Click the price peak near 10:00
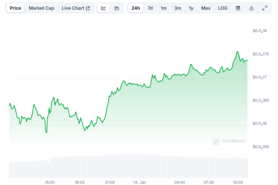Image resolution: width=278 pixels, height=185 pixels. click(x=237, y=52)
